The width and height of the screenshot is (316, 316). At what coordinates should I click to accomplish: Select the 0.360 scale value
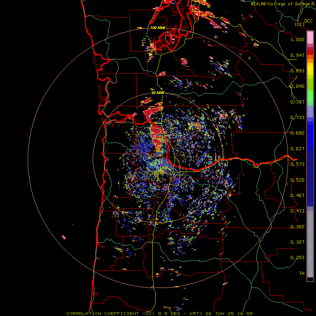(x=297, y=227)
